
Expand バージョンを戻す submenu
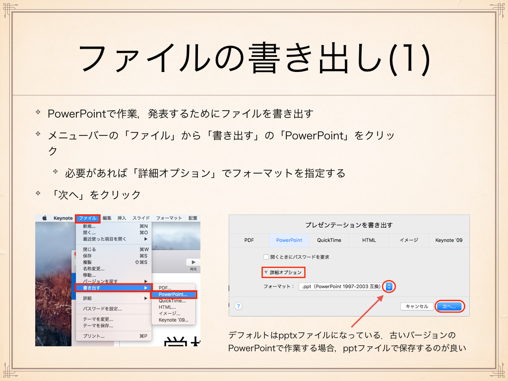coord(114,281)
